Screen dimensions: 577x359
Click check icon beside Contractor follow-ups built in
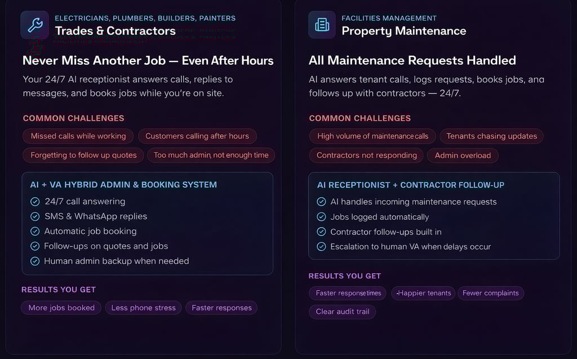[321, 232]
